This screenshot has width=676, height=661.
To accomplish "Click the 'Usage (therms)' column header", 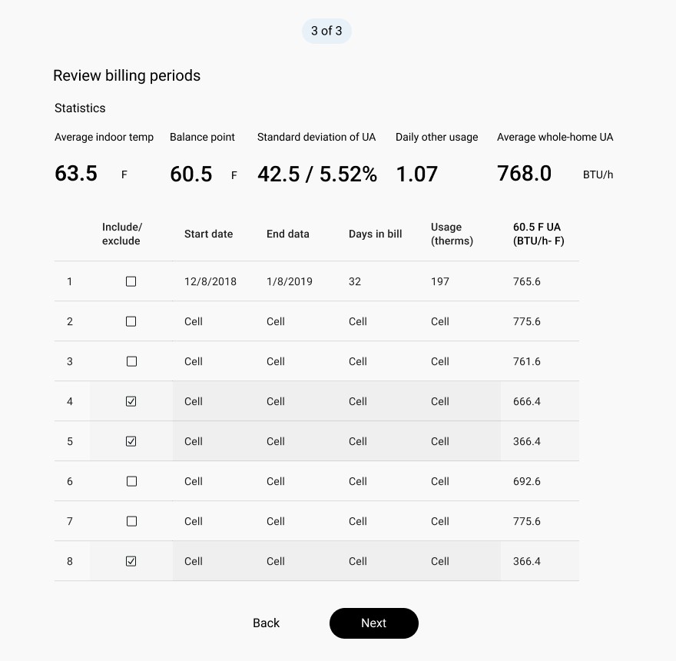I will 452,234.
